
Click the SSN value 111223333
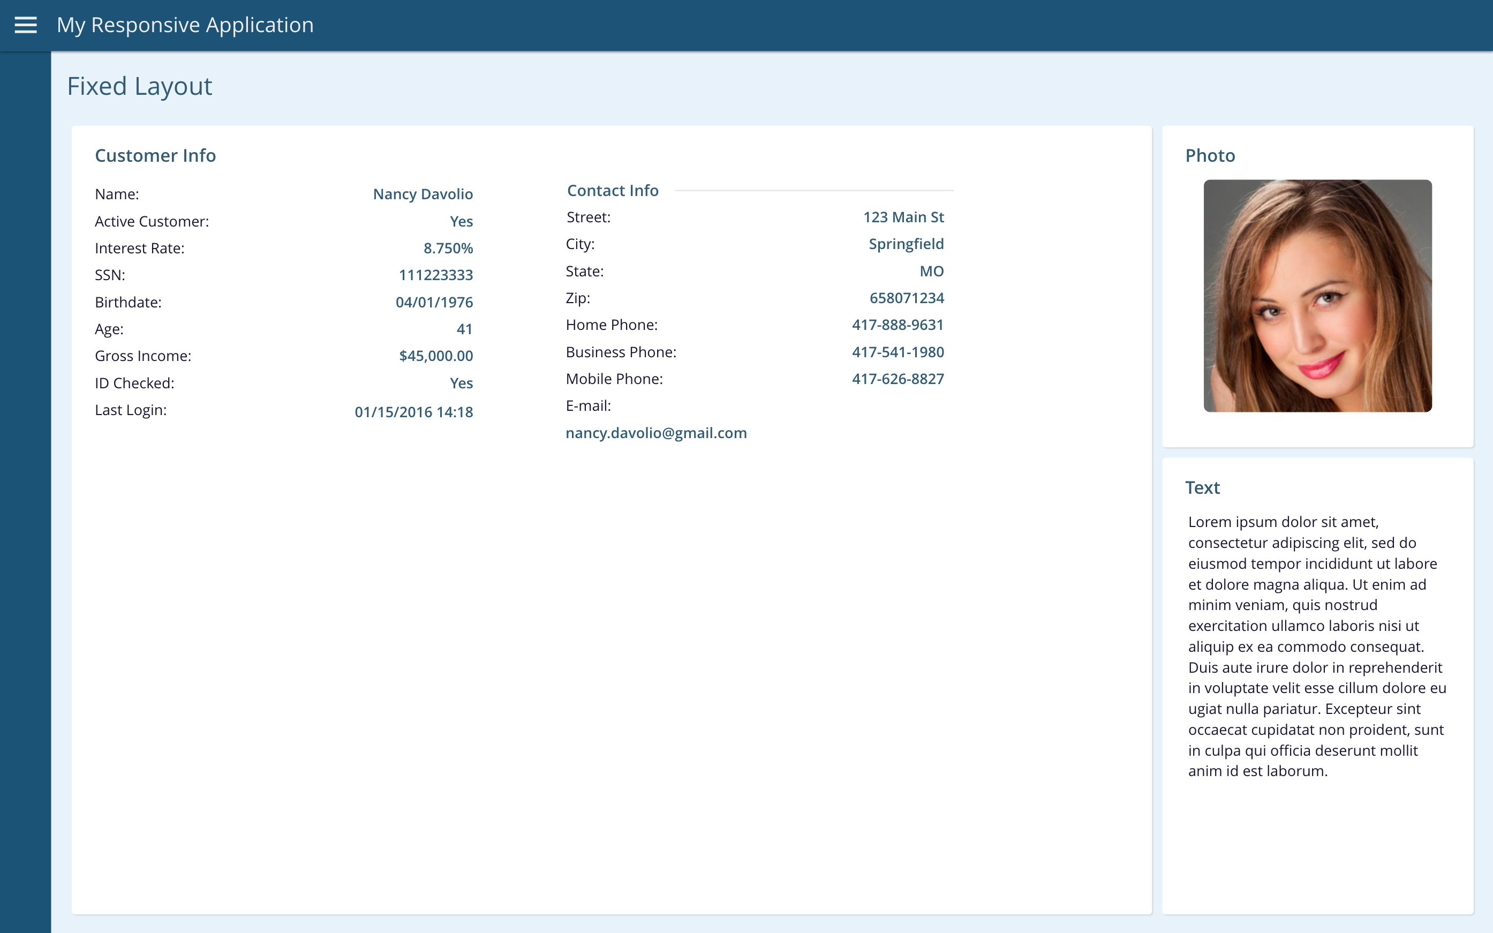tap(435, 275)
